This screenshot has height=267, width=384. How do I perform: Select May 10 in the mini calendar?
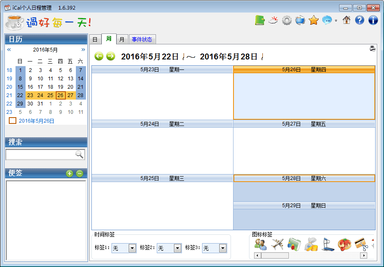[x=40, y=79]
